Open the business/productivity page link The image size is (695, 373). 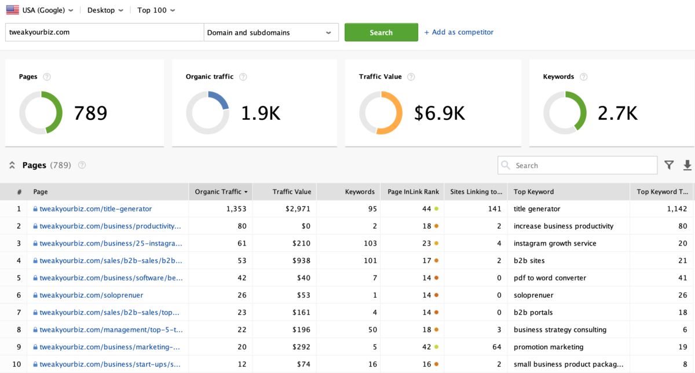110,226
